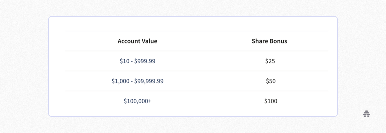Click the $999.99 upper limit amount
The image size is (386, 133).
pos(145,61)
